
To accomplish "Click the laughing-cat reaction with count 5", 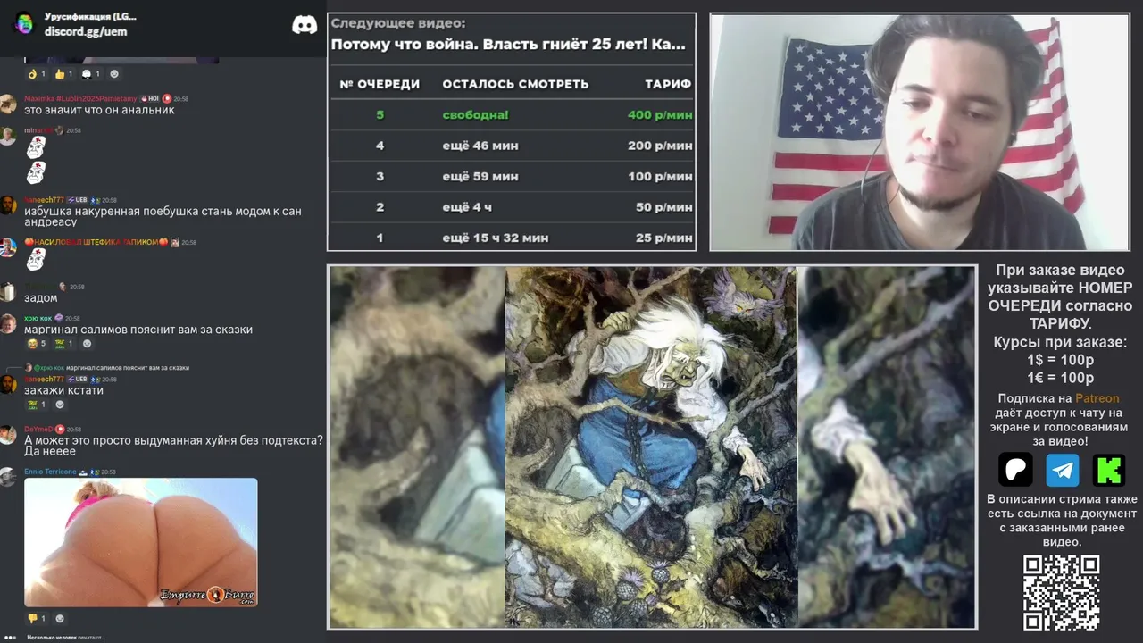I will click(x=37, y=344).
